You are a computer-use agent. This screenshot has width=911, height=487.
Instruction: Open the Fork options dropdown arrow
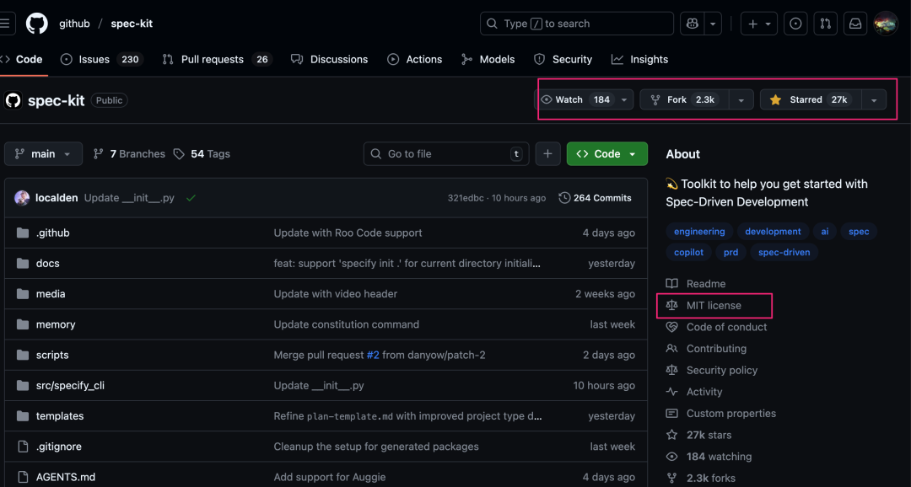(741, 99)
